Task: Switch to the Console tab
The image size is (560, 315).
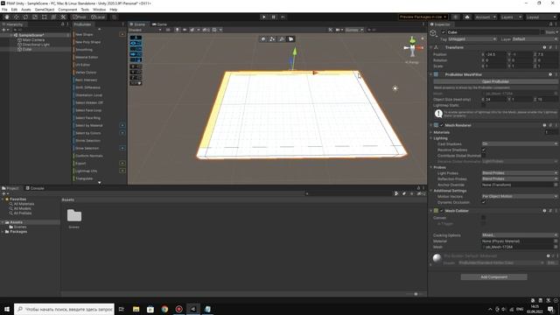Action: (x=35, y=188)
